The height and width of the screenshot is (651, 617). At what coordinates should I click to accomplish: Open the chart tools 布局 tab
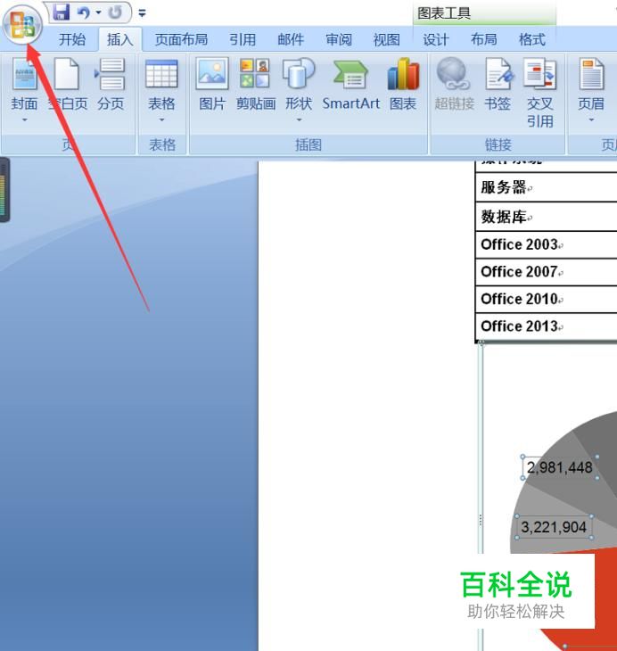pos(484,40)
